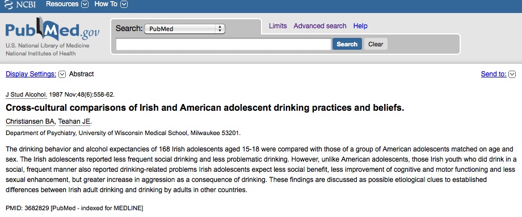This screenshot has width=522, height=217.
Task: Open the Help link
Action: pos(360,26)
